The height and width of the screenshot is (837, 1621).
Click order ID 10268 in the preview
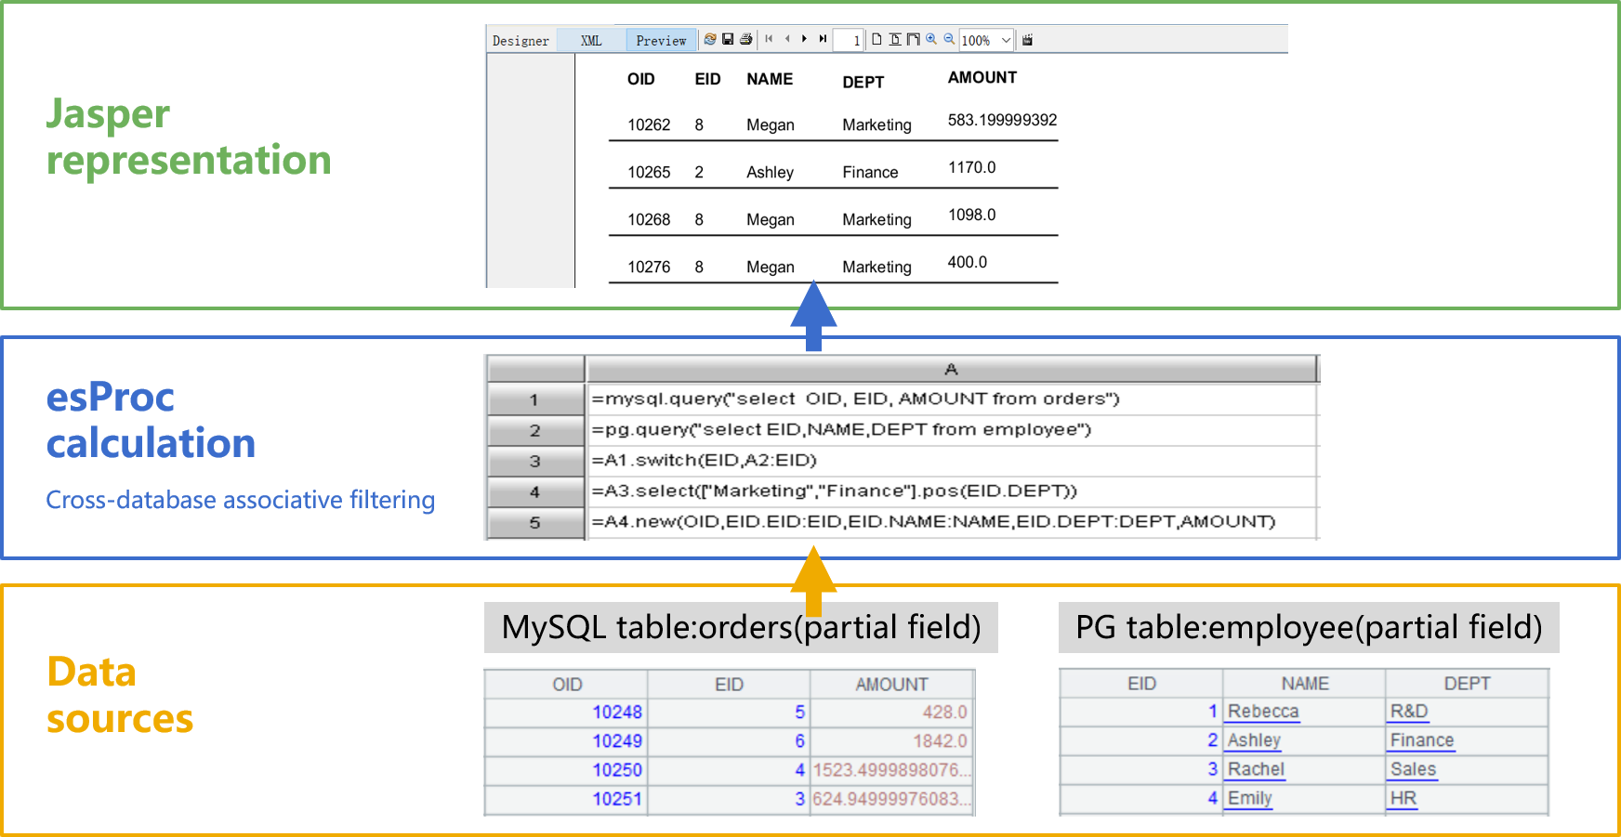[649, 219]
